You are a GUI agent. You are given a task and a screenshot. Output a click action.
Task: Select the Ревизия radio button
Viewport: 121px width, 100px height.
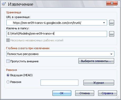click(8, 82)
